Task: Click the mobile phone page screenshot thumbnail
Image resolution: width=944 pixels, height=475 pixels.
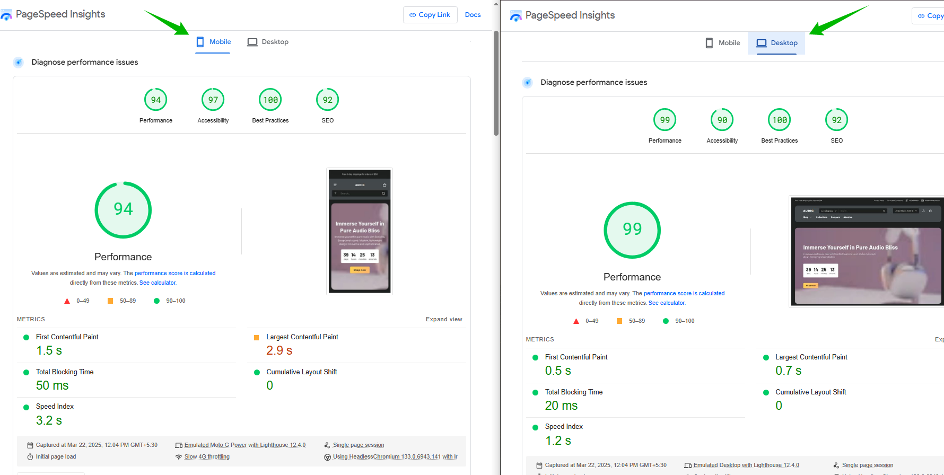Action: [360, 231]
